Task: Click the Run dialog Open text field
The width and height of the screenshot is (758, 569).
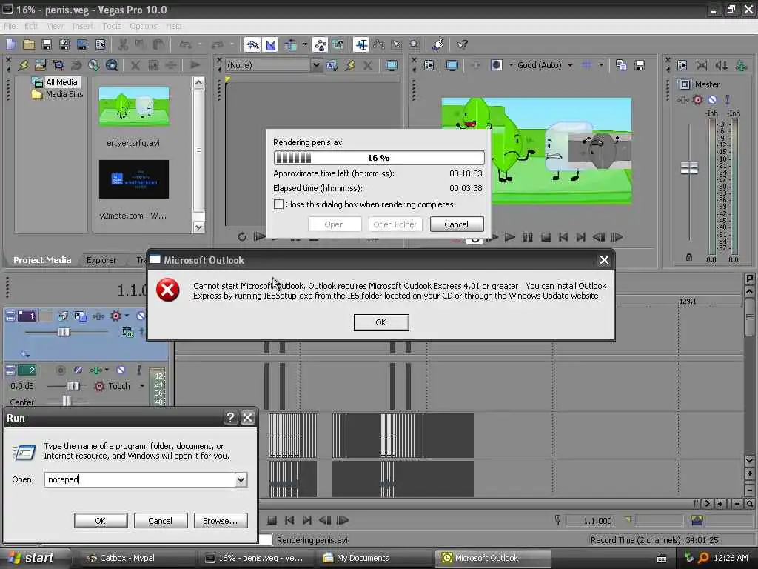Action: (x=140, y=479)
